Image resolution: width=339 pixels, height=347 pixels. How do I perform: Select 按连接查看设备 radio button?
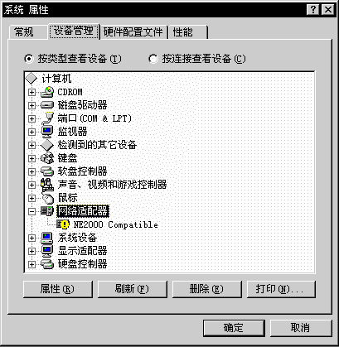click(x=153, y=59)
